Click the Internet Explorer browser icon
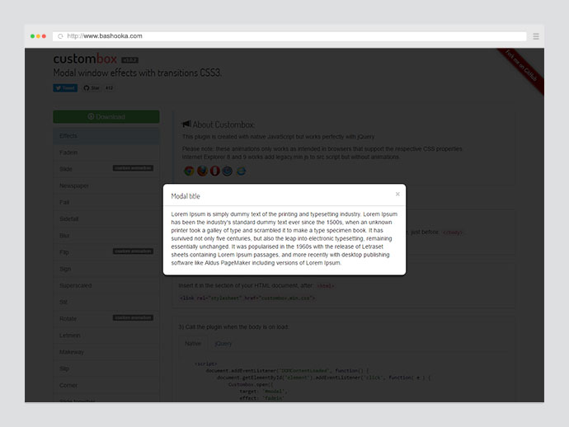 [241, 171]
